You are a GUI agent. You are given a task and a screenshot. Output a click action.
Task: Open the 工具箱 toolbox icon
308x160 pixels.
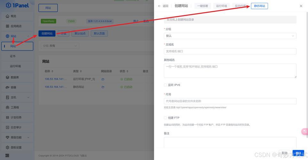(7, 107)
